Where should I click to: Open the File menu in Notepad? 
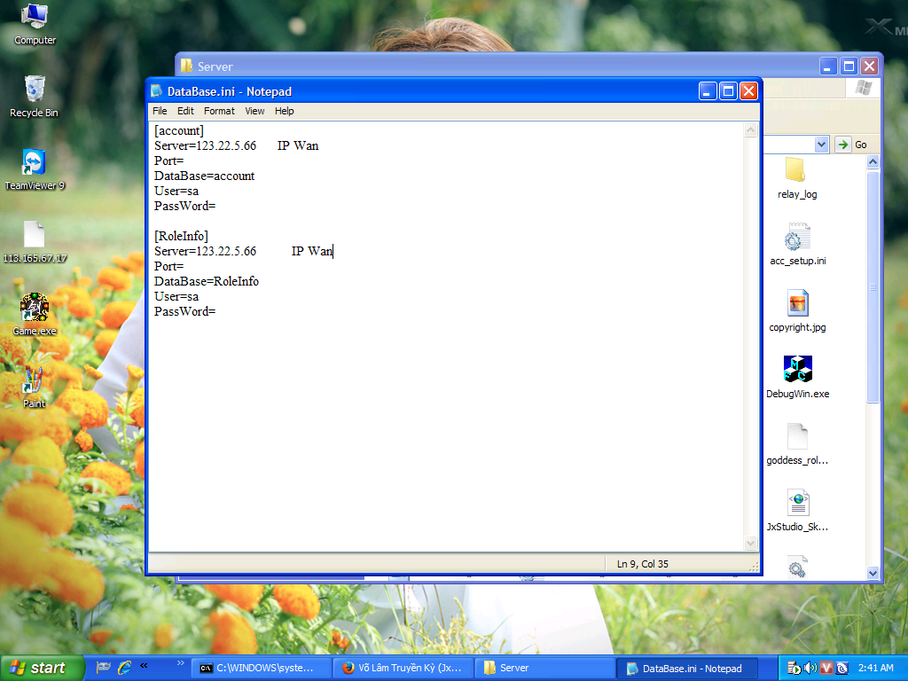coord(160,111)
